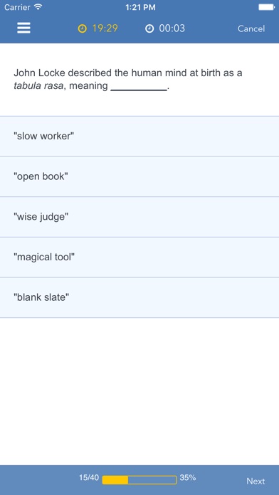
Task: Tap the yellow quiz progress bar
Action: pos(139,480)
